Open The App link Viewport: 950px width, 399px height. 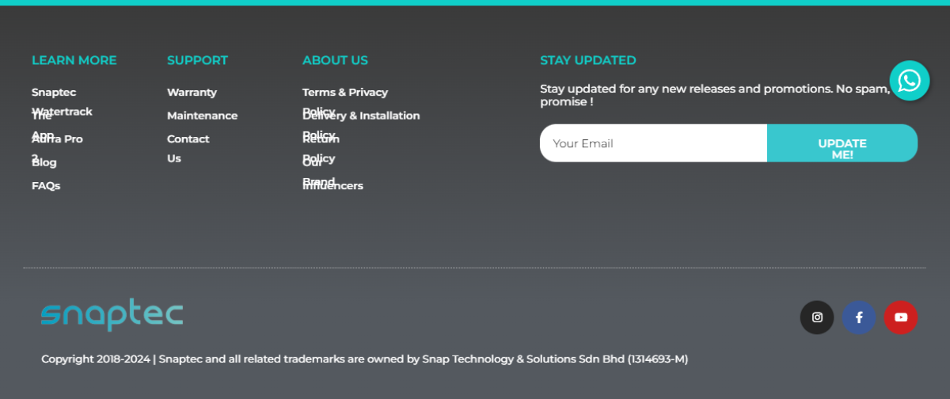pos(43,125)
